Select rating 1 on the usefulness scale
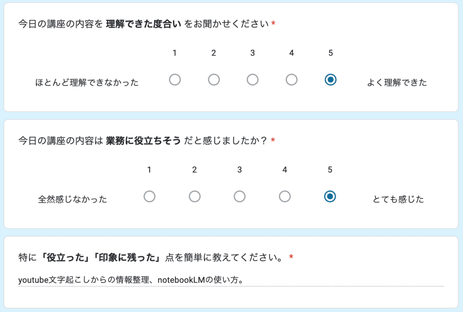The height and width of the screenshot is (312, 463). point(150,196)
